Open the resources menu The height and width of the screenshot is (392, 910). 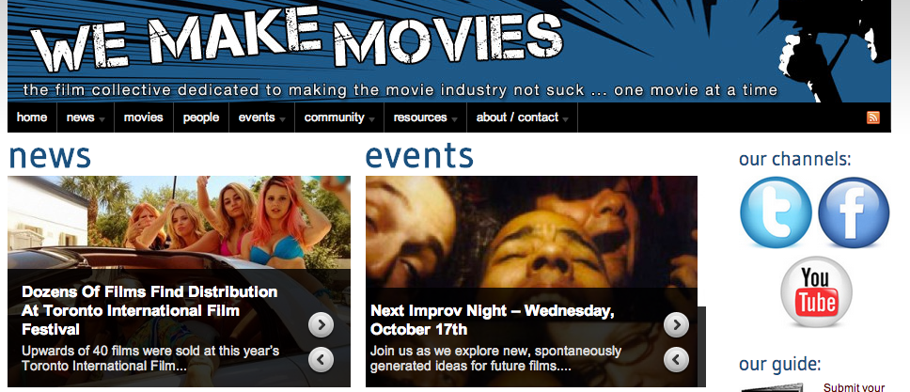pyautogui.click(x=426, y=118)
